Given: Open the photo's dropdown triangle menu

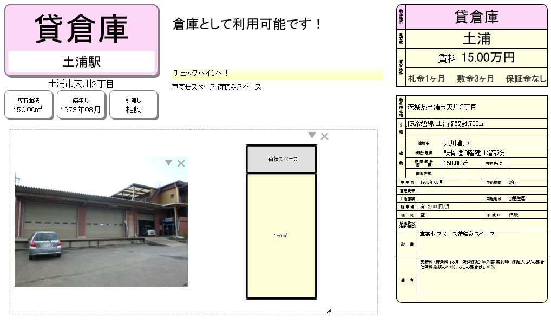Looking at the screenshot, I should (x=169, y=162).
